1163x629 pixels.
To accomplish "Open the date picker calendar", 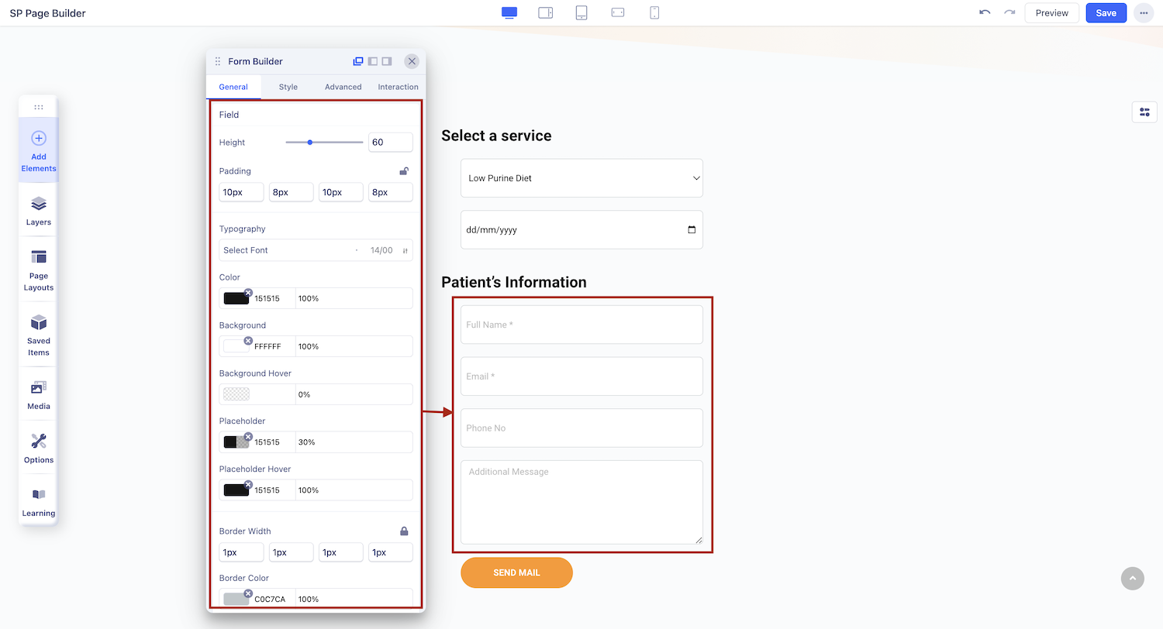I will 692,230.
